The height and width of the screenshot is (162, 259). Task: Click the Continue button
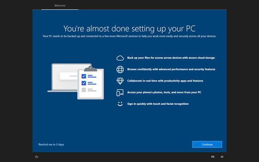(207, 144)
